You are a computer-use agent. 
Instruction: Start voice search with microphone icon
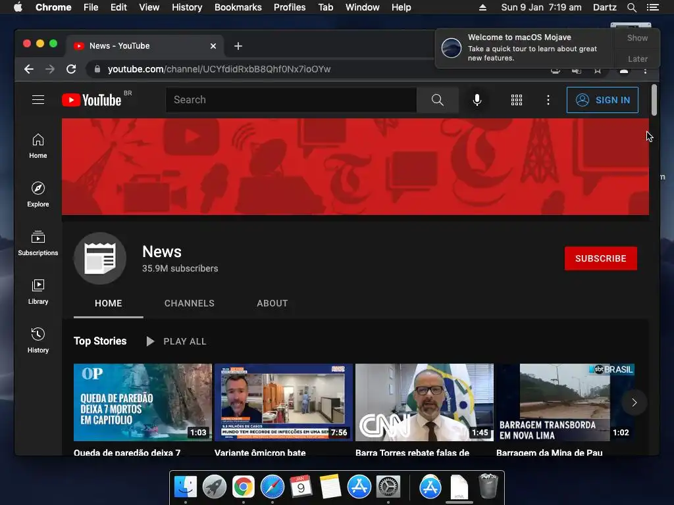[x=477, y=100]
